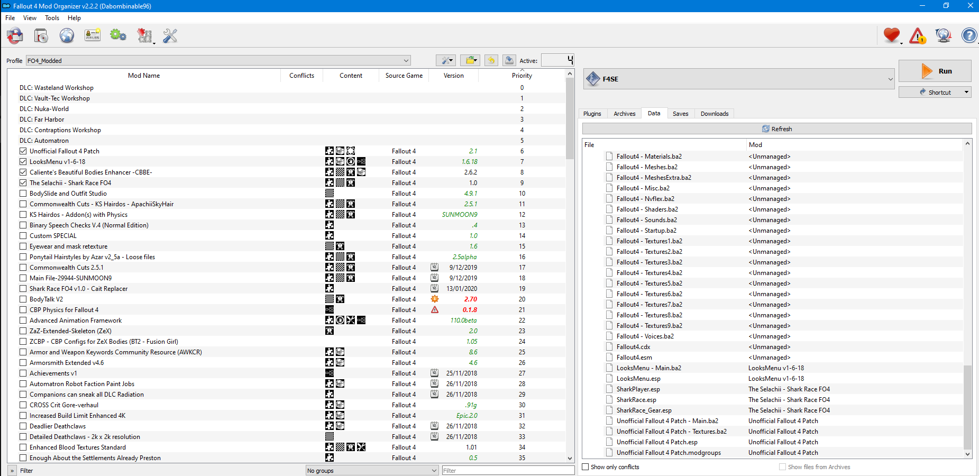979x476 pixels.
Task: Click mod list scrollbar down arrow
Action: [x=570, y=458]
